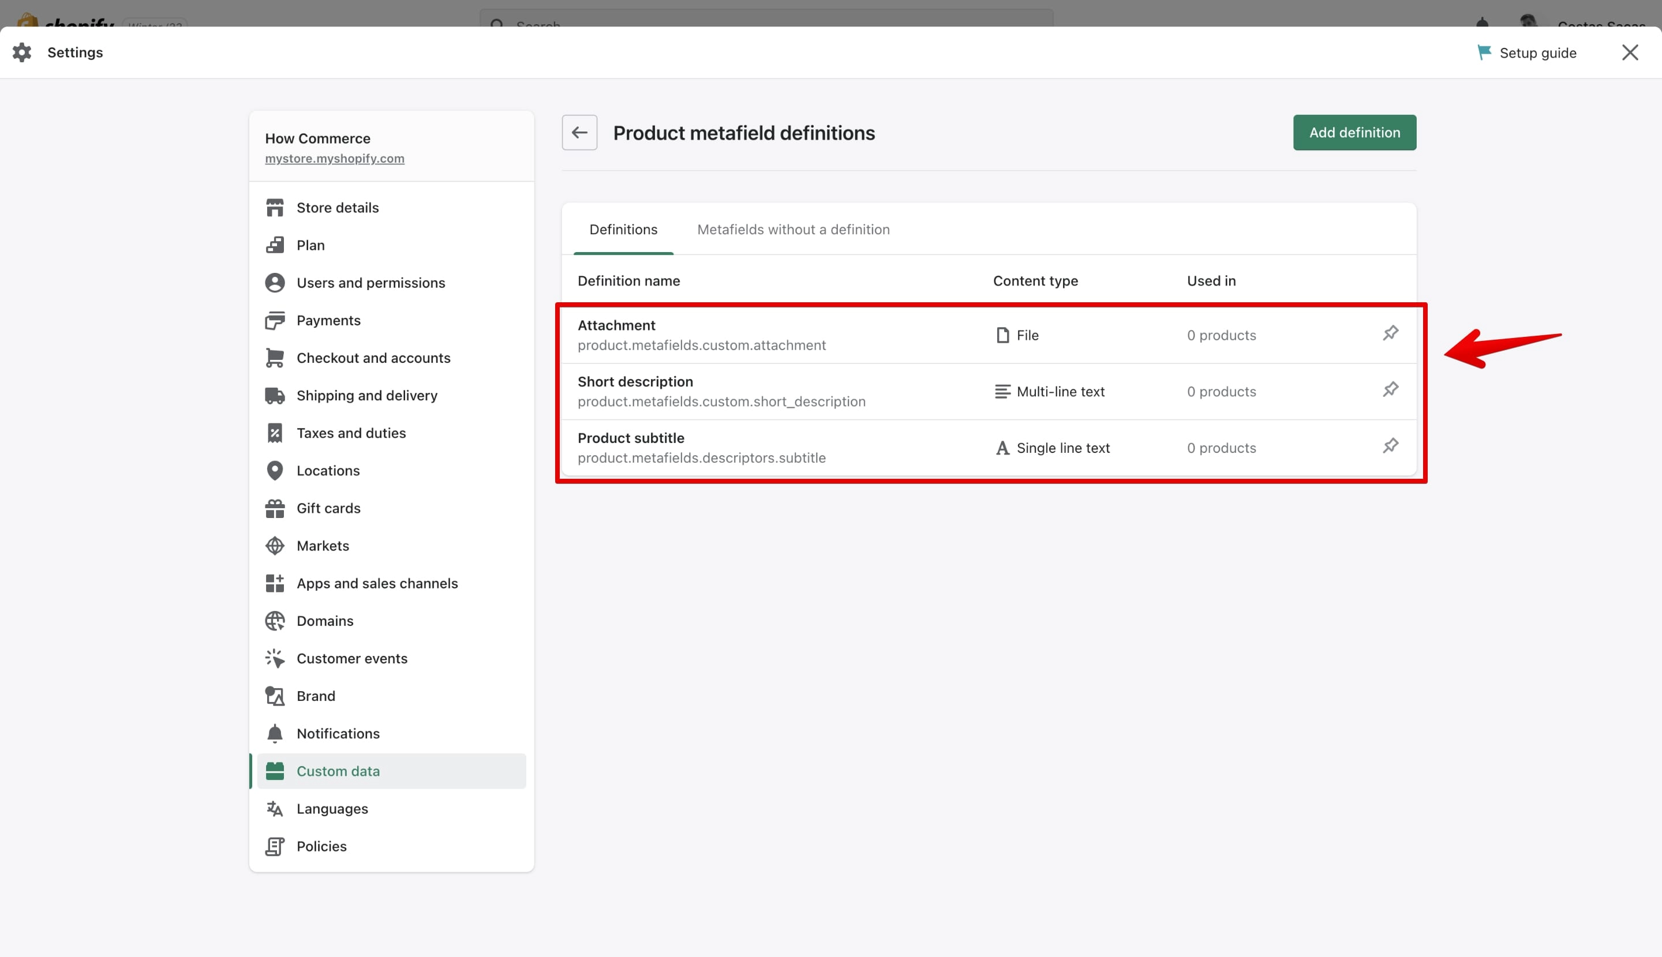Pin the Attachment metafield definition
The height and width of the screenshot is (957, 1662).
(1390, 333)
